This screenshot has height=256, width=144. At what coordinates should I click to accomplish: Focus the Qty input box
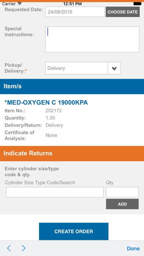122,192
